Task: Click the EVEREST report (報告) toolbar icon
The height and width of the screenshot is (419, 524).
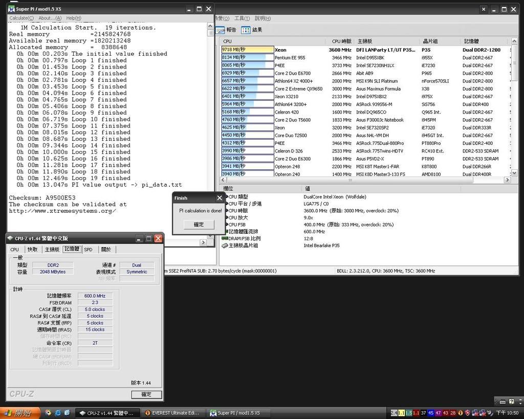Action: [221, 30]
